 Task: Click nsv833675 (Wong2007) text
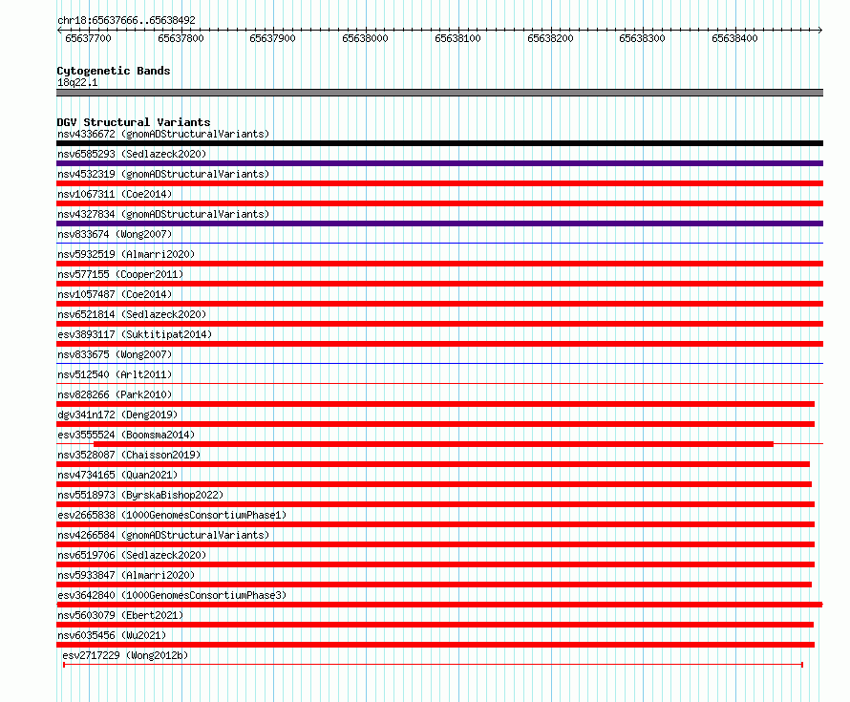tap(115, 354)
